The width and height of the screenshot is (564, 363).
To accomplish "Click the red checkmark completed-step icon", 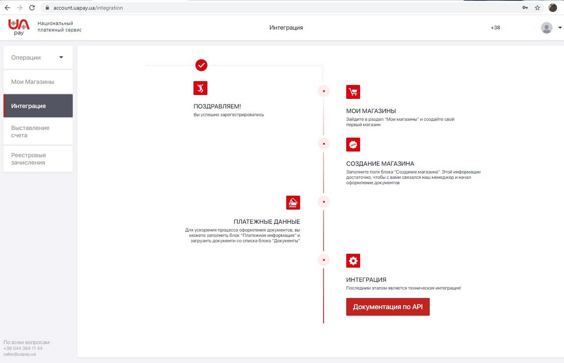I will [x=201, y=65].
